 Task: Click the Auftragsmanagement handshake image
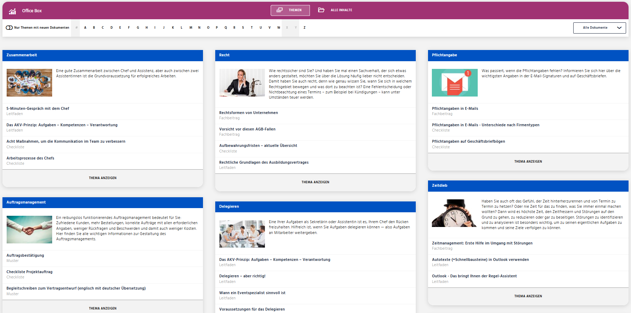pos(29,229)
